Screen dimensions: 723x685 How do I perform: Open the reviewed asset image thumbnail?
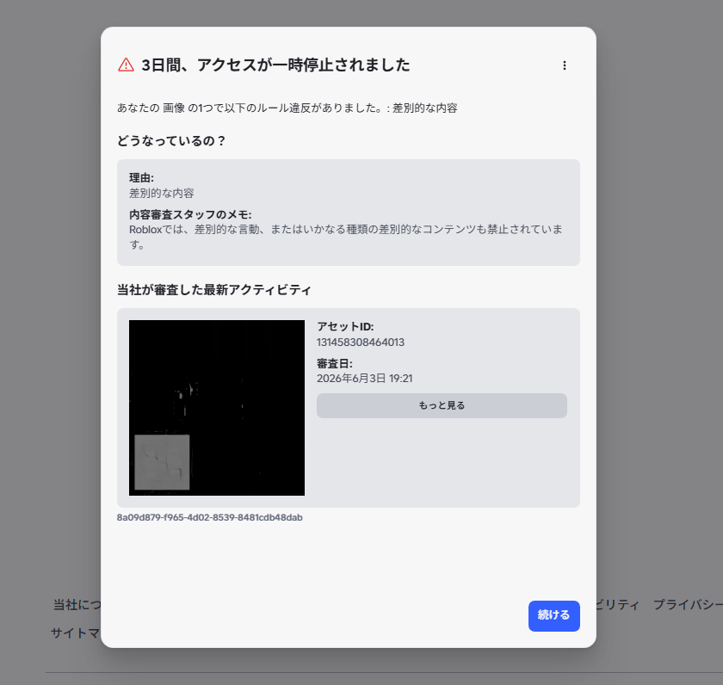pos(217,408)
